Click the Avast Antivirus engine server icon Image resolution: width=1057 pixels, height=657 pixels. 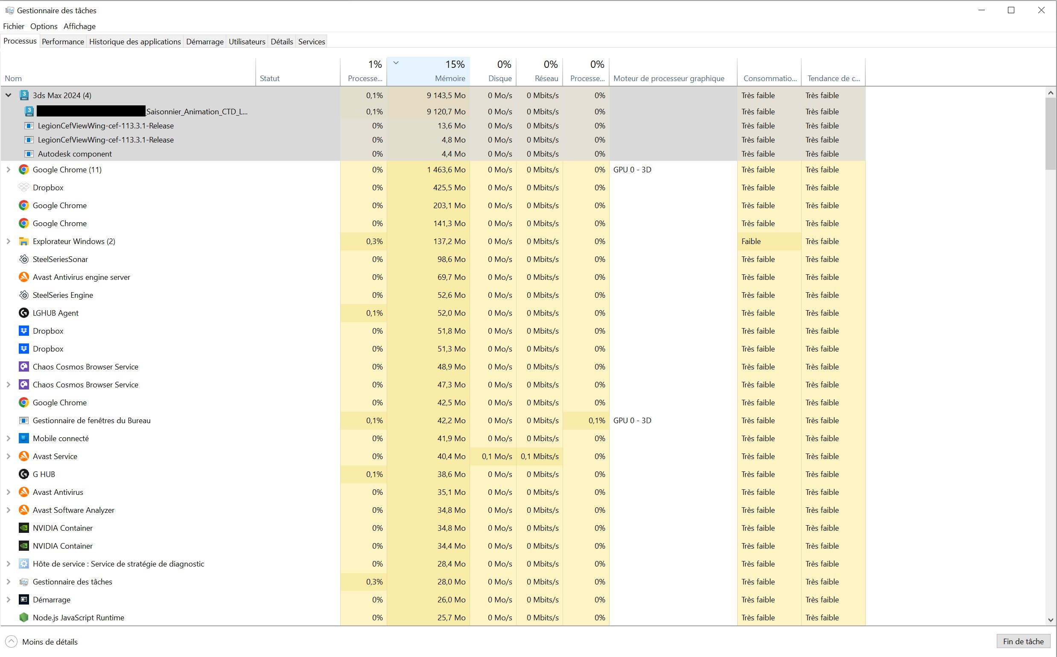pyautogui.click(x=24, y=277)
